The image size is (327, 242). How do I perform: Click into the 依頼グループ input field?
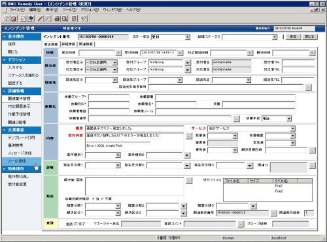109,97
